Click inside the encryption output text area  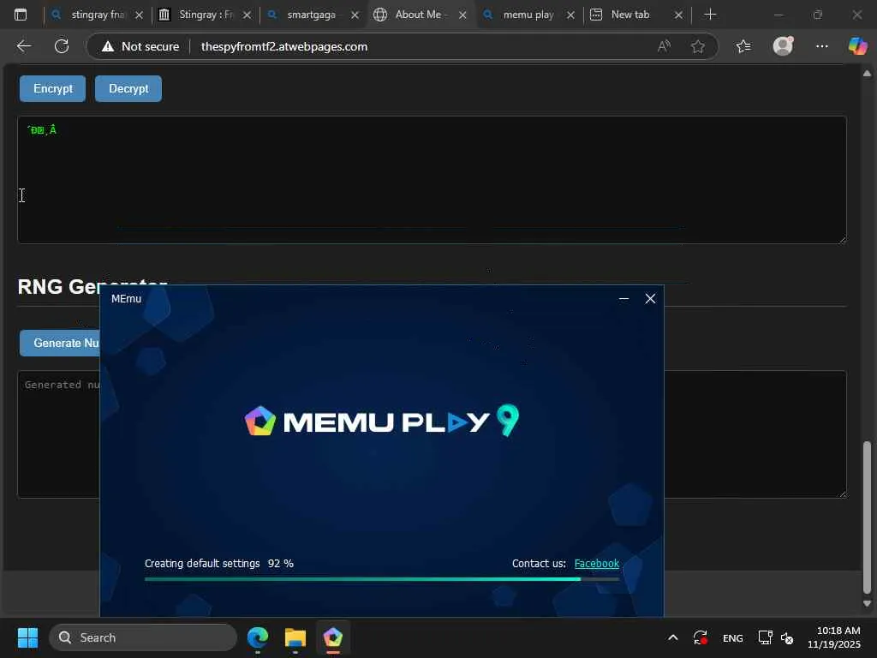click(432, 180)
